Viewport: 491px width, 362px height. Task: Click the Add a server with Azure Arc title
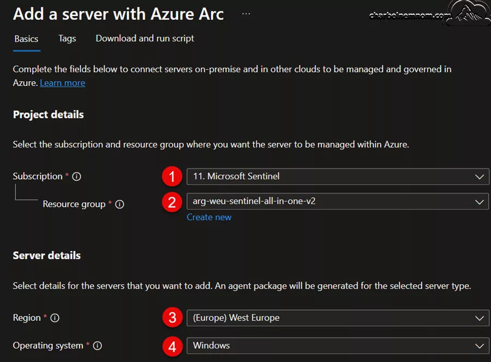(119, 14)
